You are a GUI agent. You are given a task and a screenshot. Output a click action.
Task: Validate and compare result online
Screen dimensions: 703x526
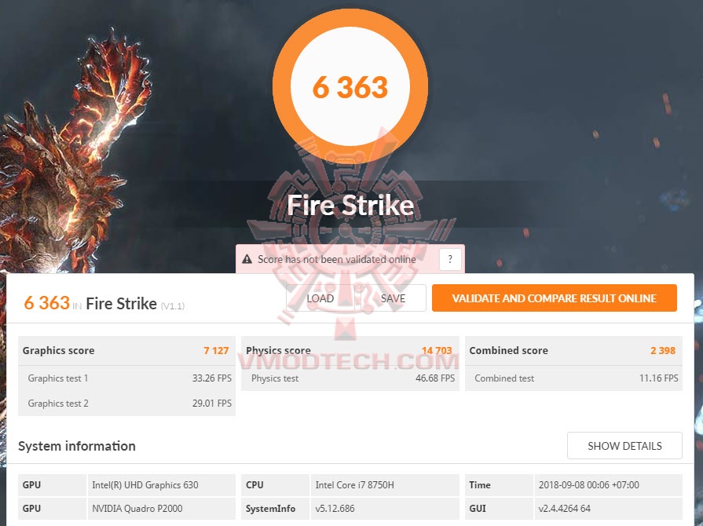[x=554, y=298]
